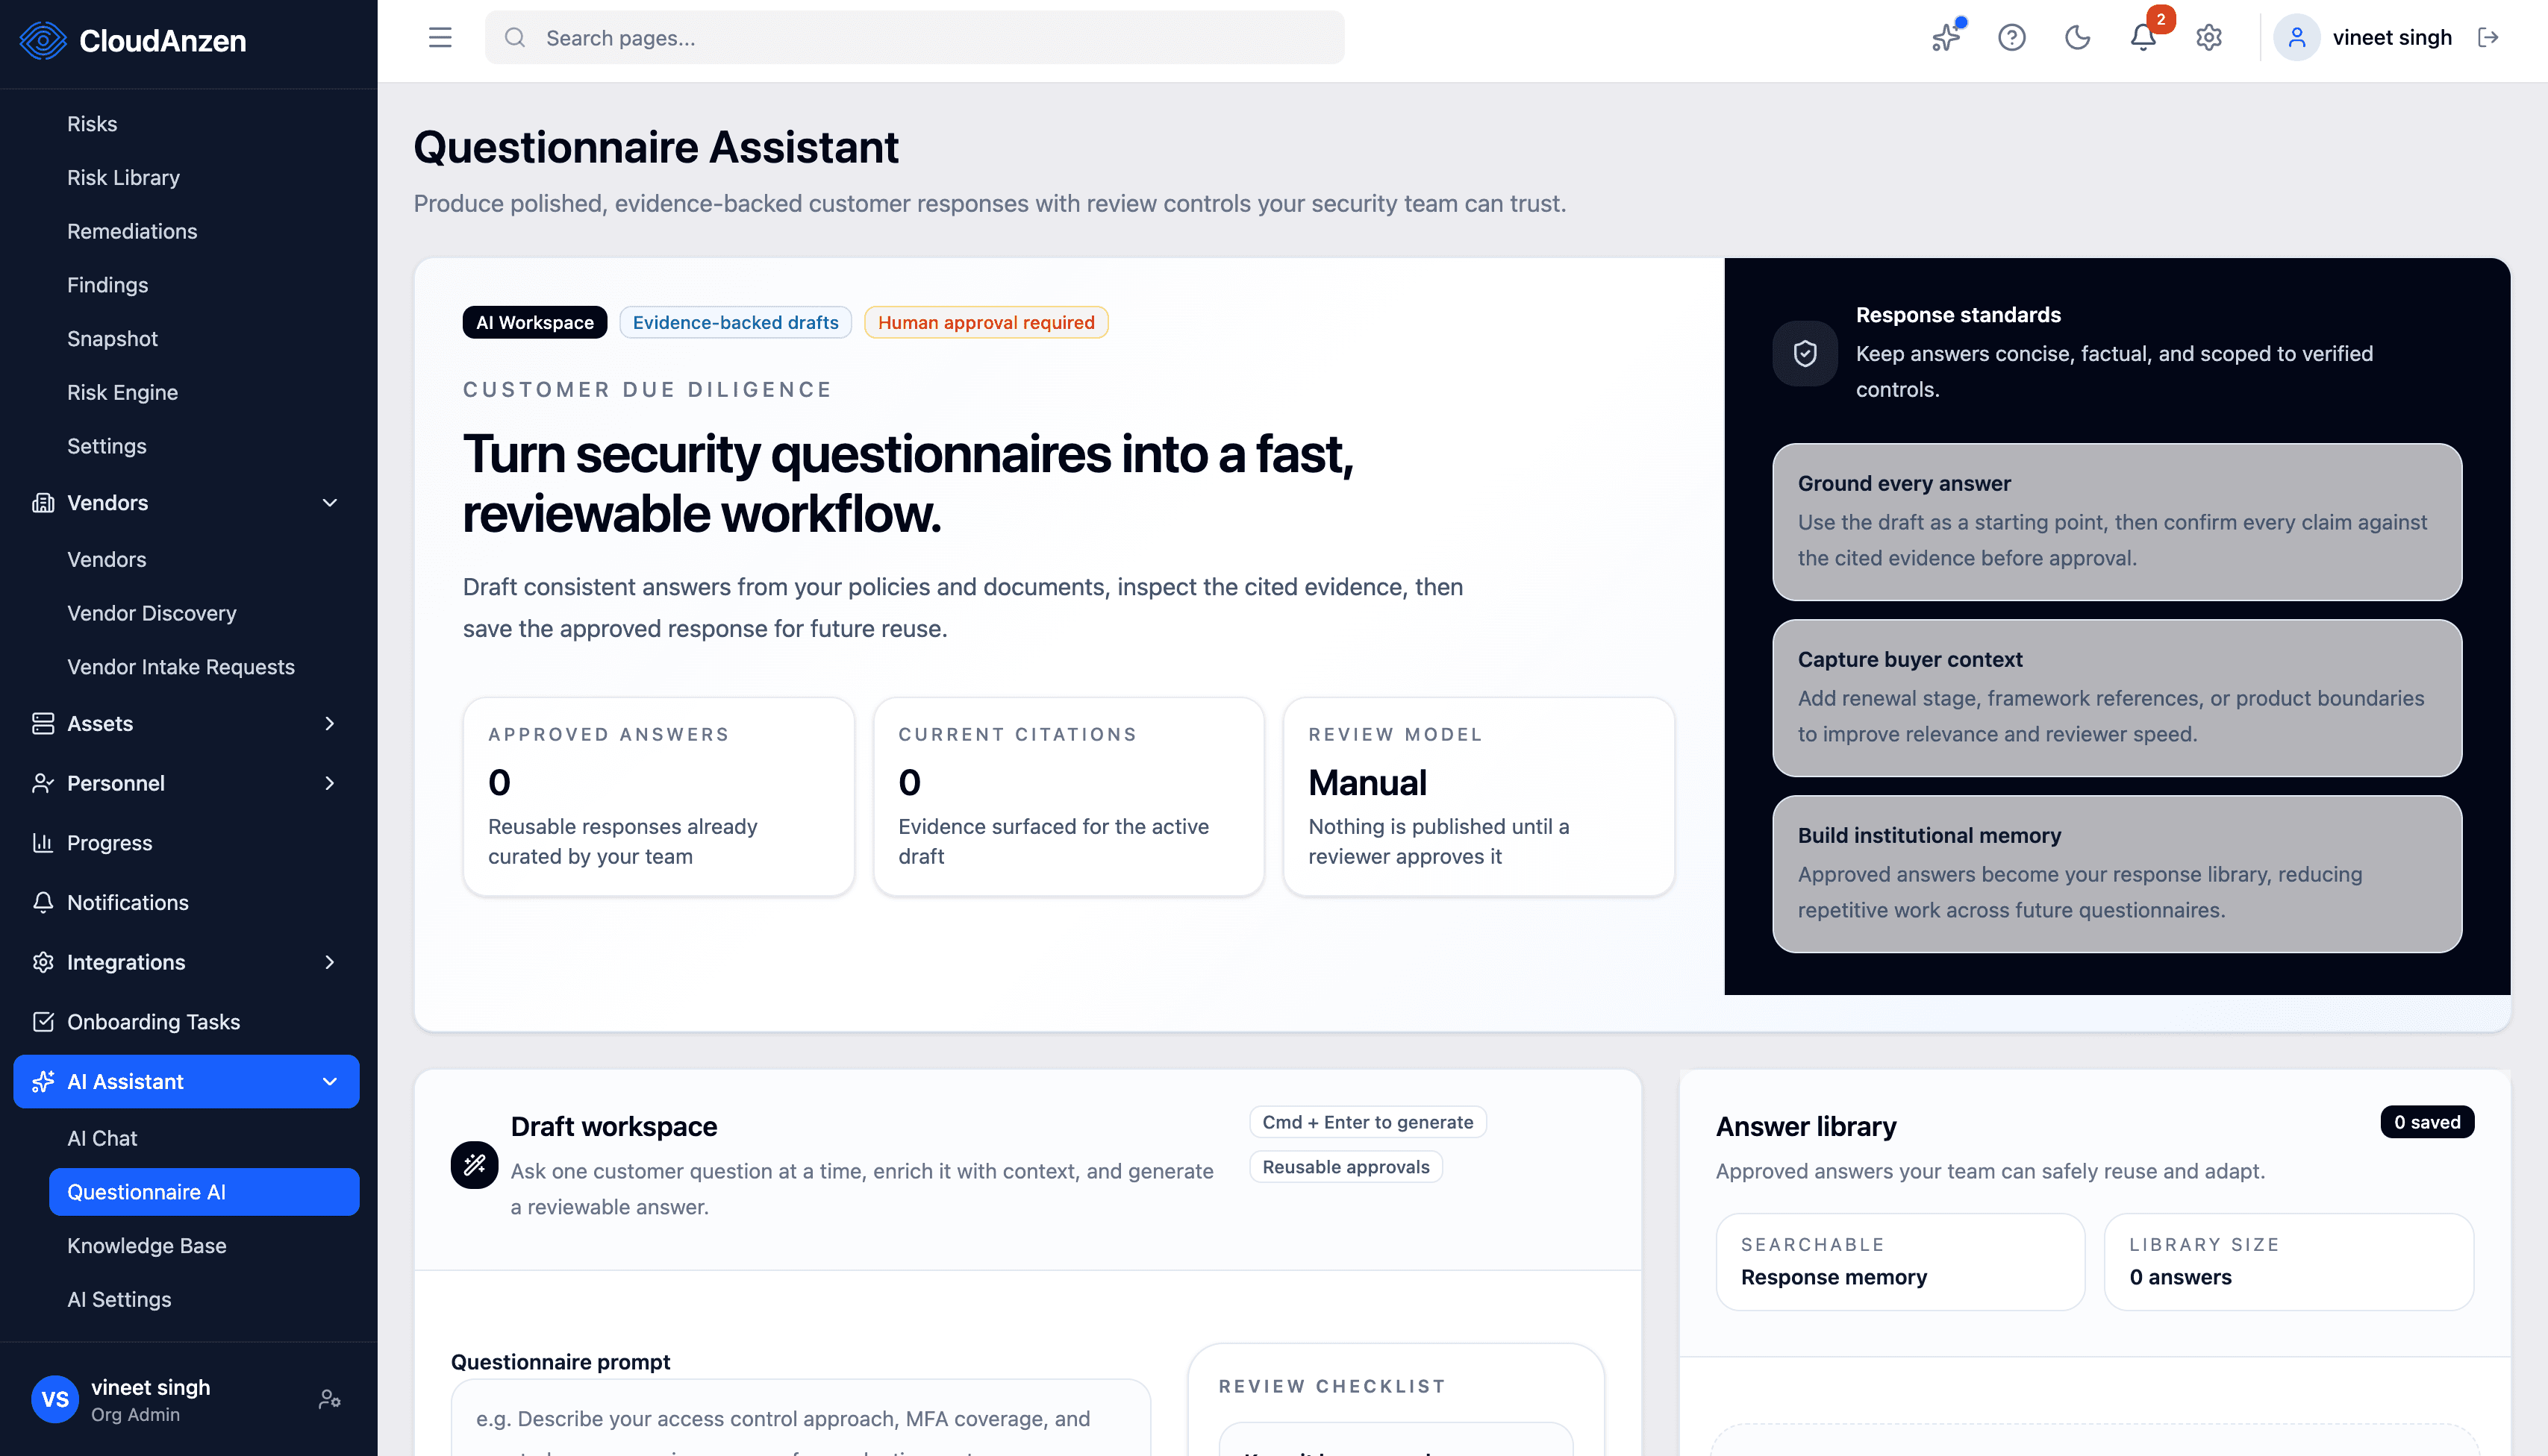This screenshot has height=1456, width=2548.
Task: Open AI Settings page
Action: (119, 1299)
